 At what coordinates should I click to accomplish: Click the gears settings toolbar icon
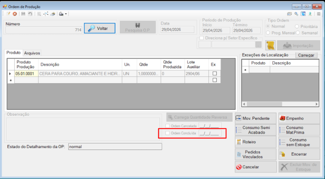tap(297, 14)
